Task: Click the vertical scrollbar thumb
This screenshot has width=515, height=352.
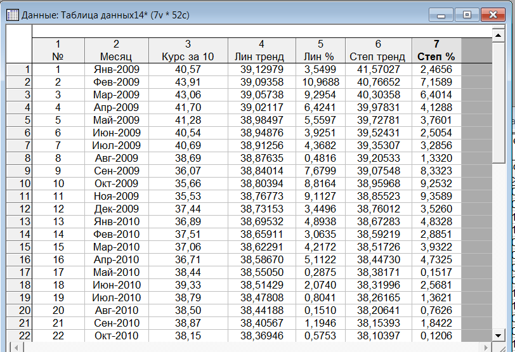Action: (x=499, y=101)
